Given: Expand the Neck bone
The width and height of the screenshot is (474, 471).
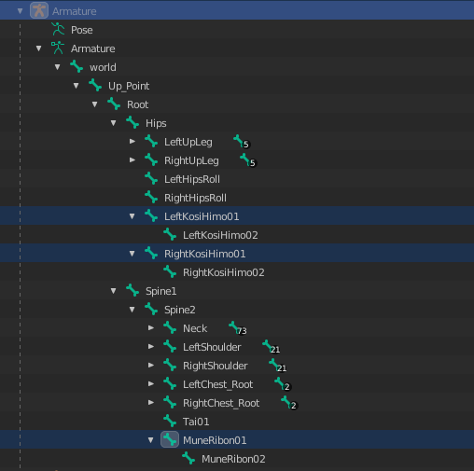Looking at the screenshot, I should tap(151, 328).
